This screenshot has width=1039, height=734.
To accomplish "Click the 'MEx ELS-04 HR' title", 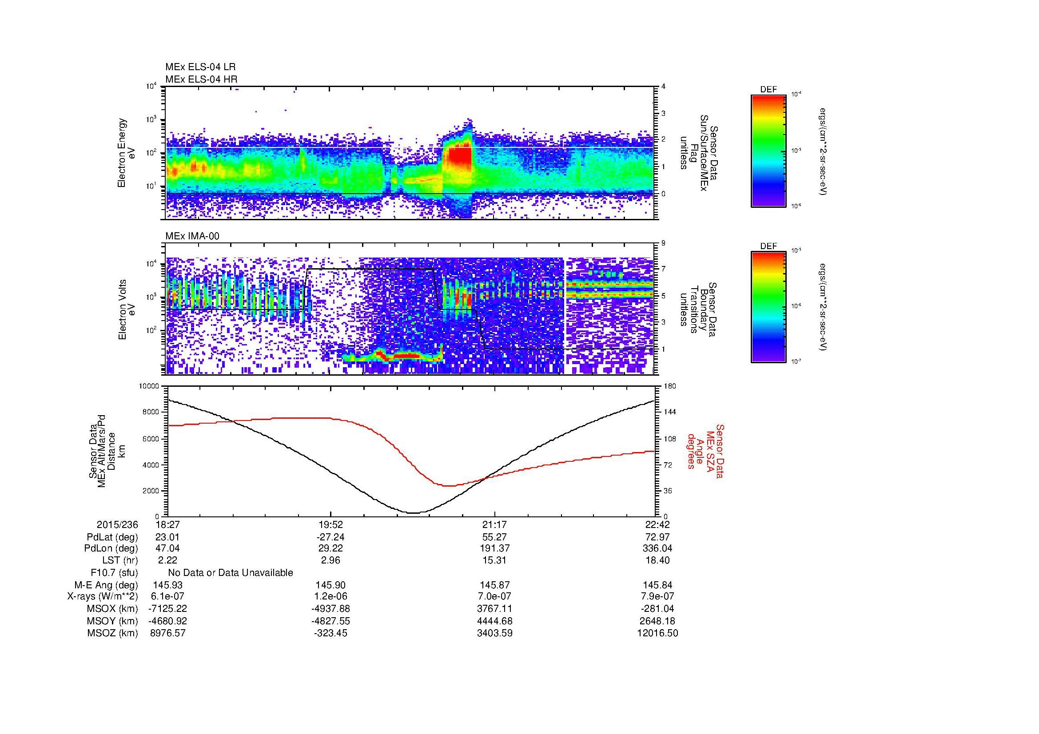I will tap(201, 79).
